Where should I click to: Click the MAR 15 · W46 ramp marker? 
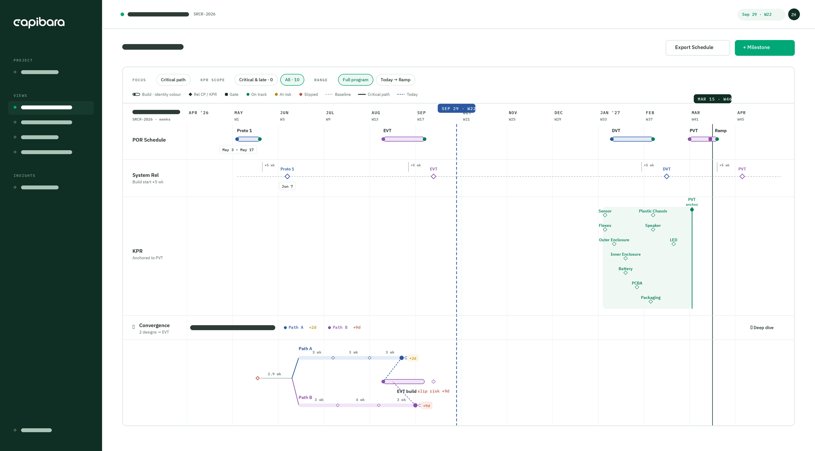(712, 99)
